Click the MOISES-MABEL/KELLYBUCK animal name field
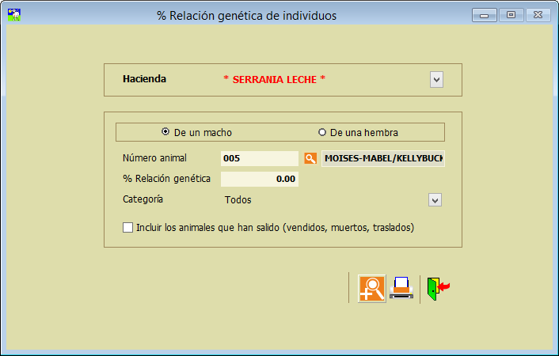559x356 pixels. click(383, 158)
